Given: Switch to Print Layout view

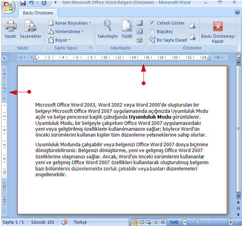Looking at the screenshot, I should 135,222.
